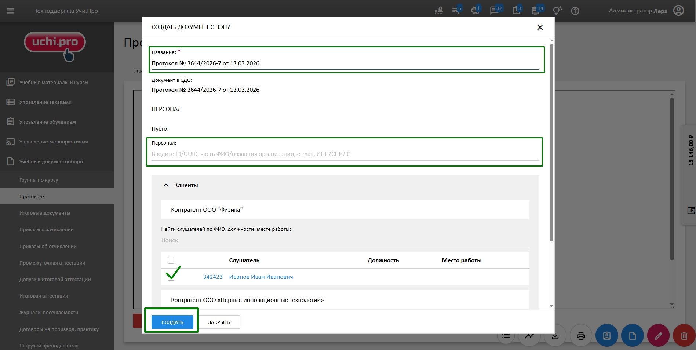696x350 pixels.
Task: Open the lightbulb ideas icon
Action: coord(557,11)
